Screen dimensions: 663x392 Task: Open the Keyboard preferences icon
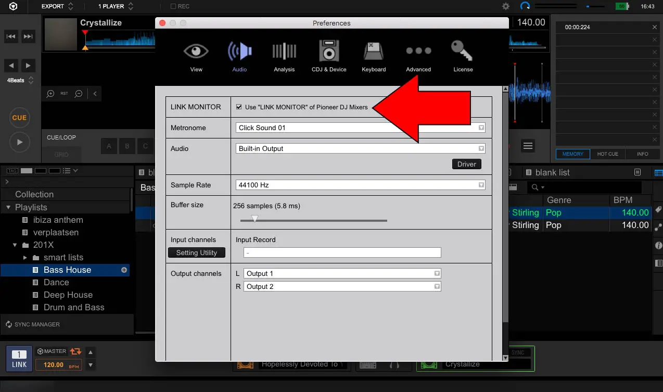pos(374,56)
